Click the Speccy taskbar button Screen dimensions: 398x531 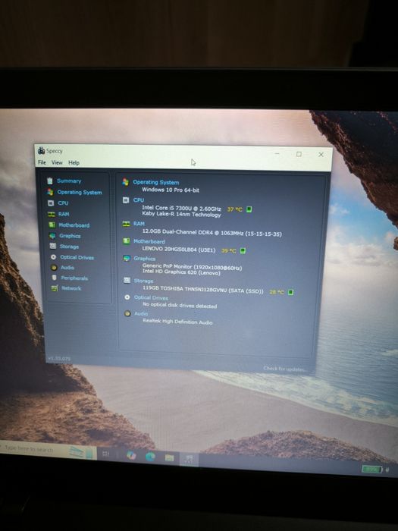(189, 459)
